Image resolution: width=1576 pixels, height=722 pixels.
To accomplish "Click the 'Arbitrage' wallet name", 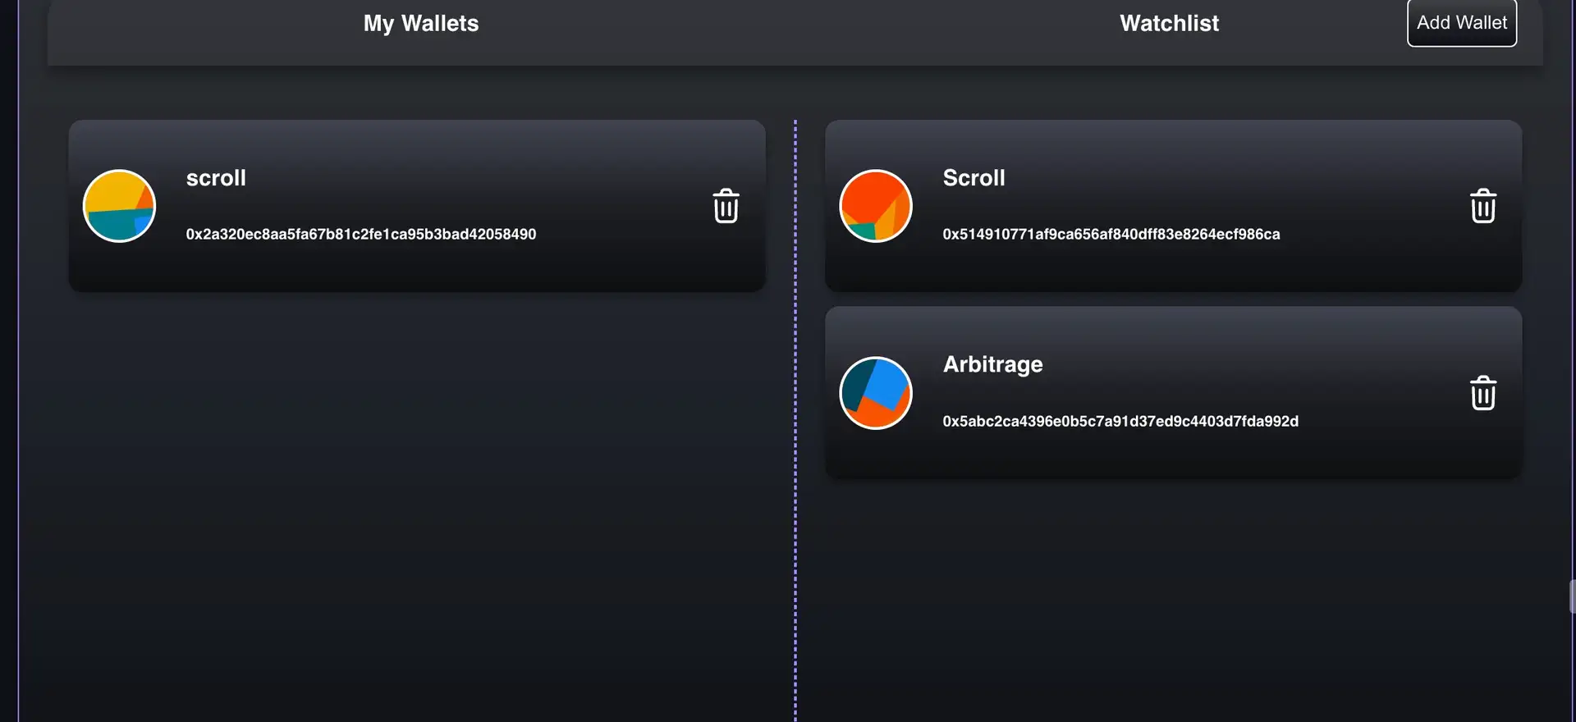I will pyautogui.click(x=992, y=364).
